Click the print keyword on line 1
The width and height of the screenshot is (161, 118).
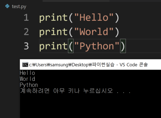click(x=53, y=18)
